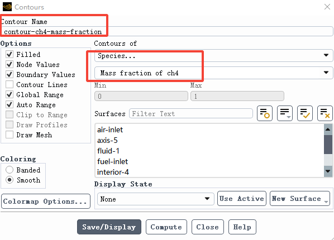Select fuel-inlet in the surfaces list
The image size is (334, 240).
tap(112, 161)
